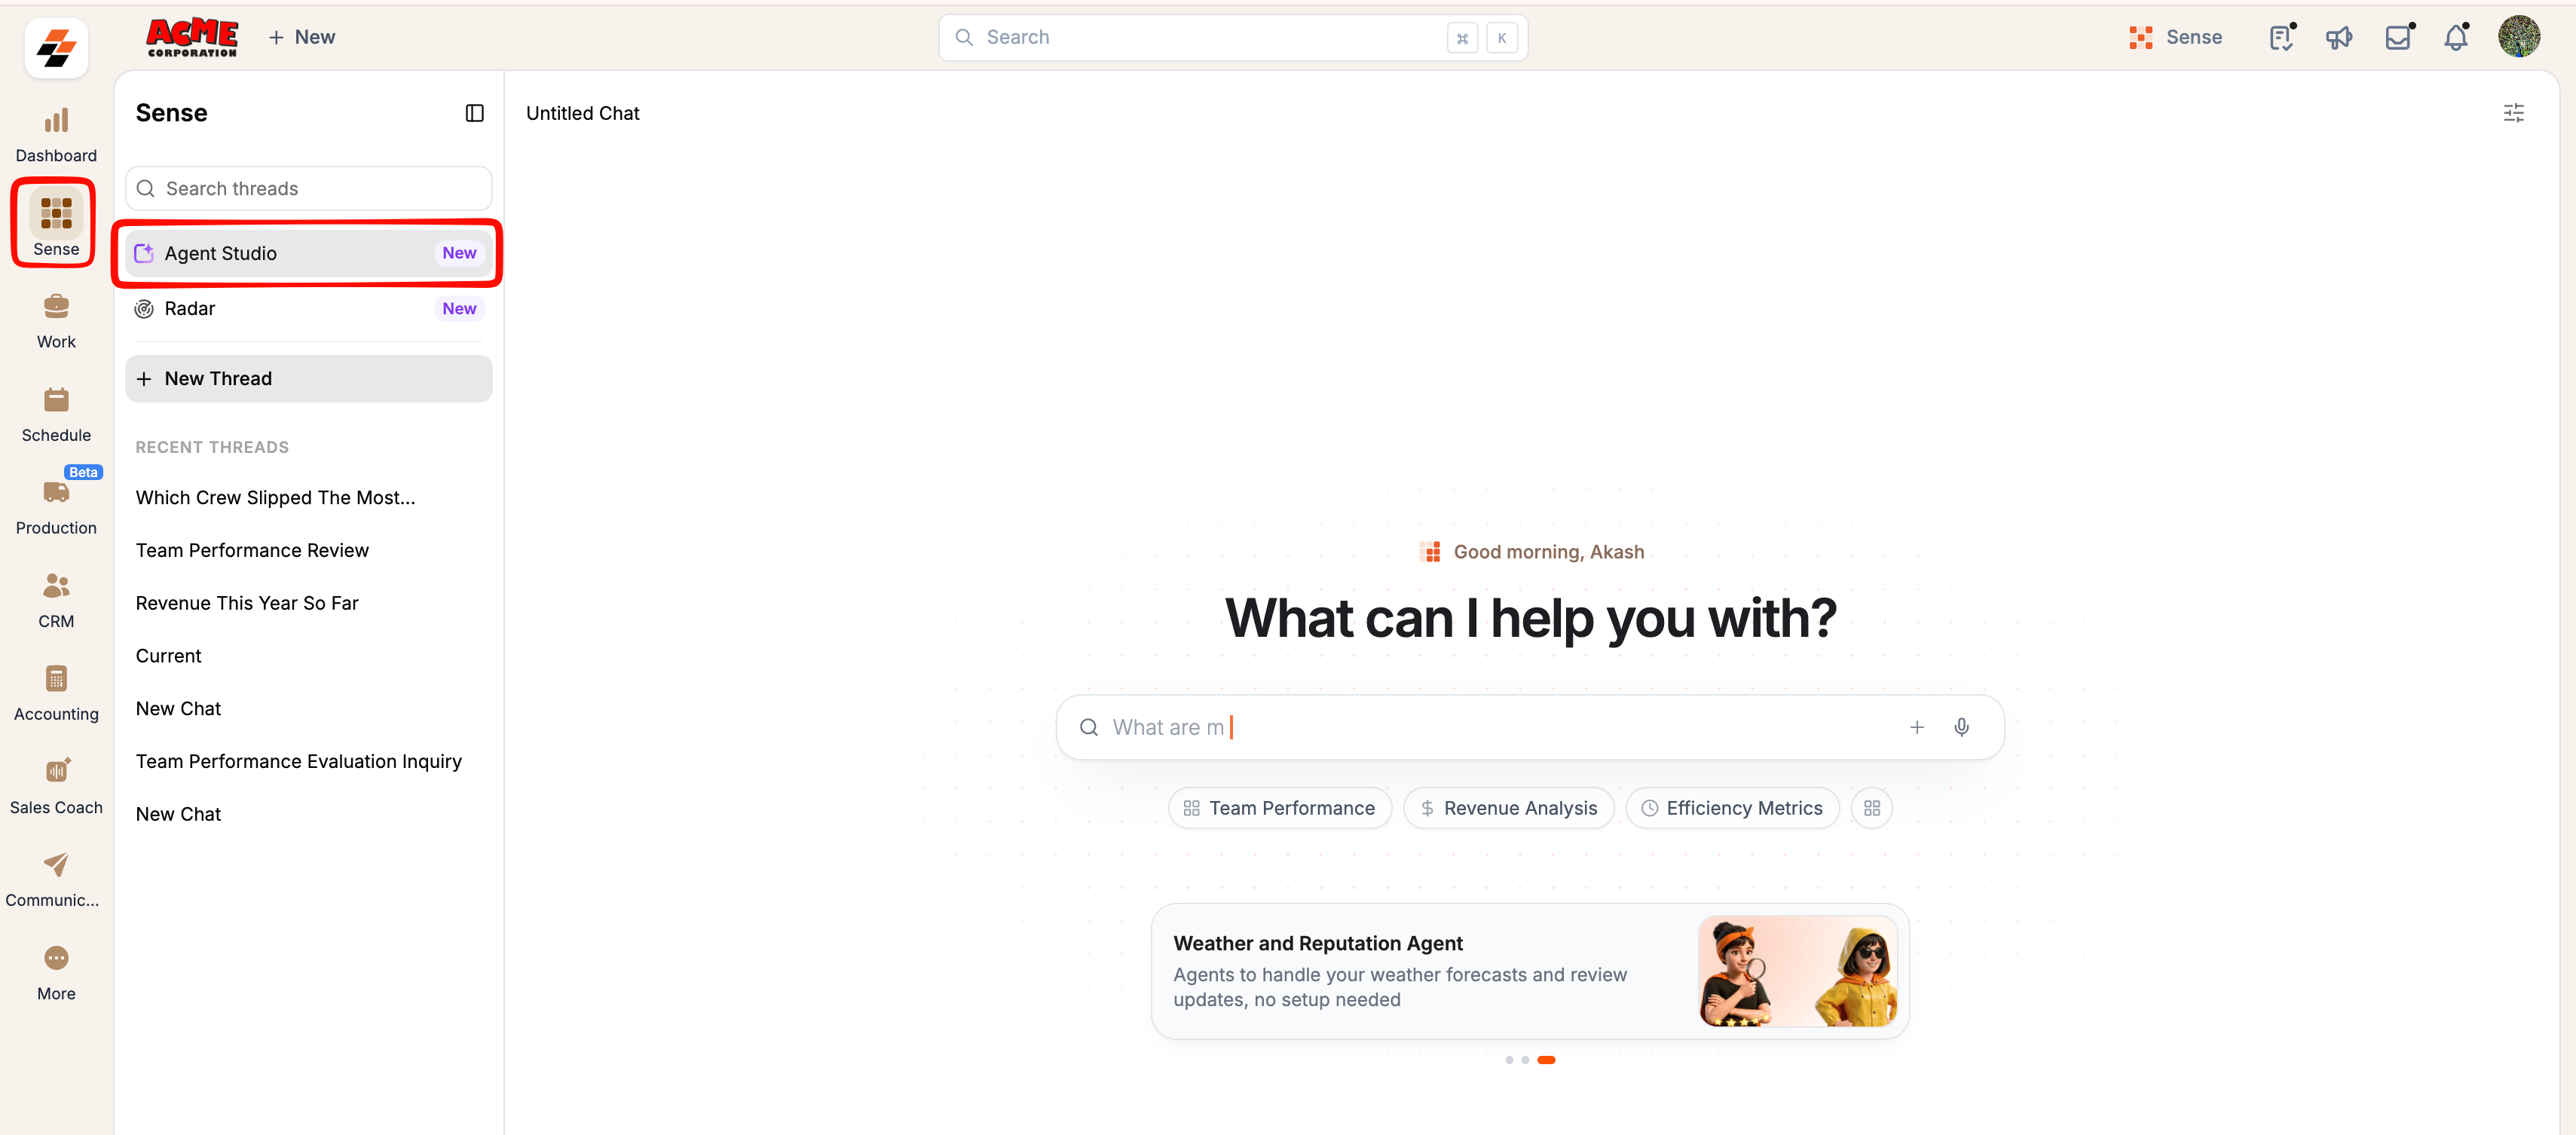Viewport: 2576px width, 1135px height.
Task: Select Revenue Analysis suggestion chip
Action: point(1508,808)
